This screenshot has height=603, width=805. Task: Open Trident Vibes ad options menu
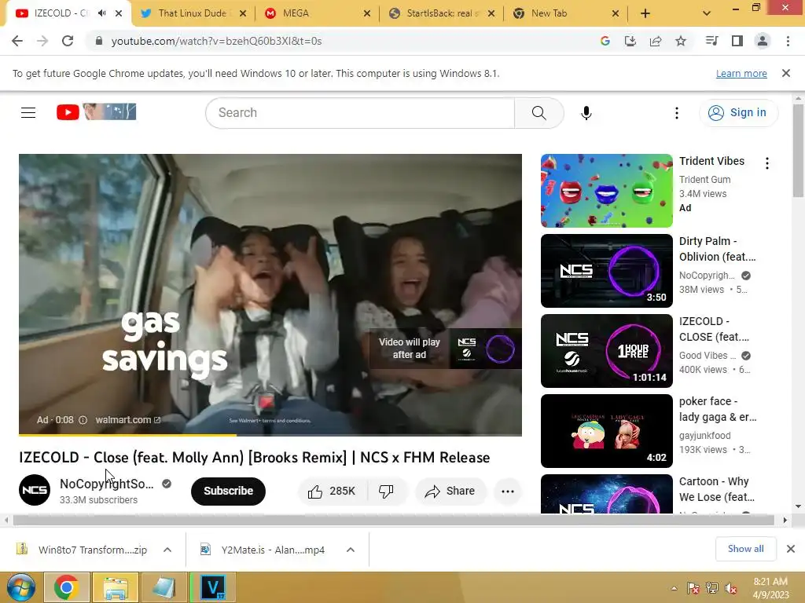pos(767,163)
